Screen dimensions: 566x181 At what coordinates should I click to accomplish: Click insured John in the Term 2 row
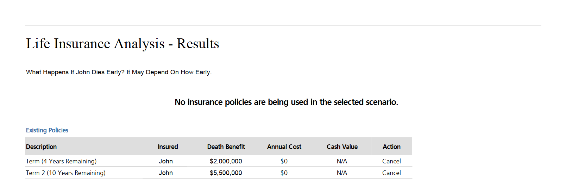coord(166,173)
